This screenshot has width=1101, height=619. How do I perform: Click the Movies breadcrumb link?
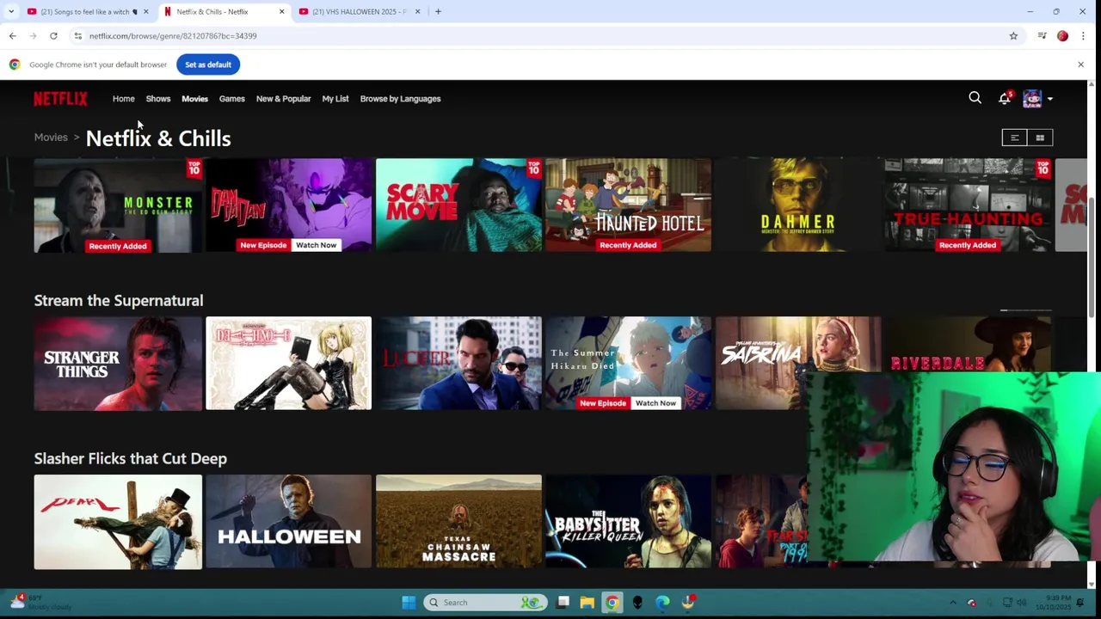point(51,138)
